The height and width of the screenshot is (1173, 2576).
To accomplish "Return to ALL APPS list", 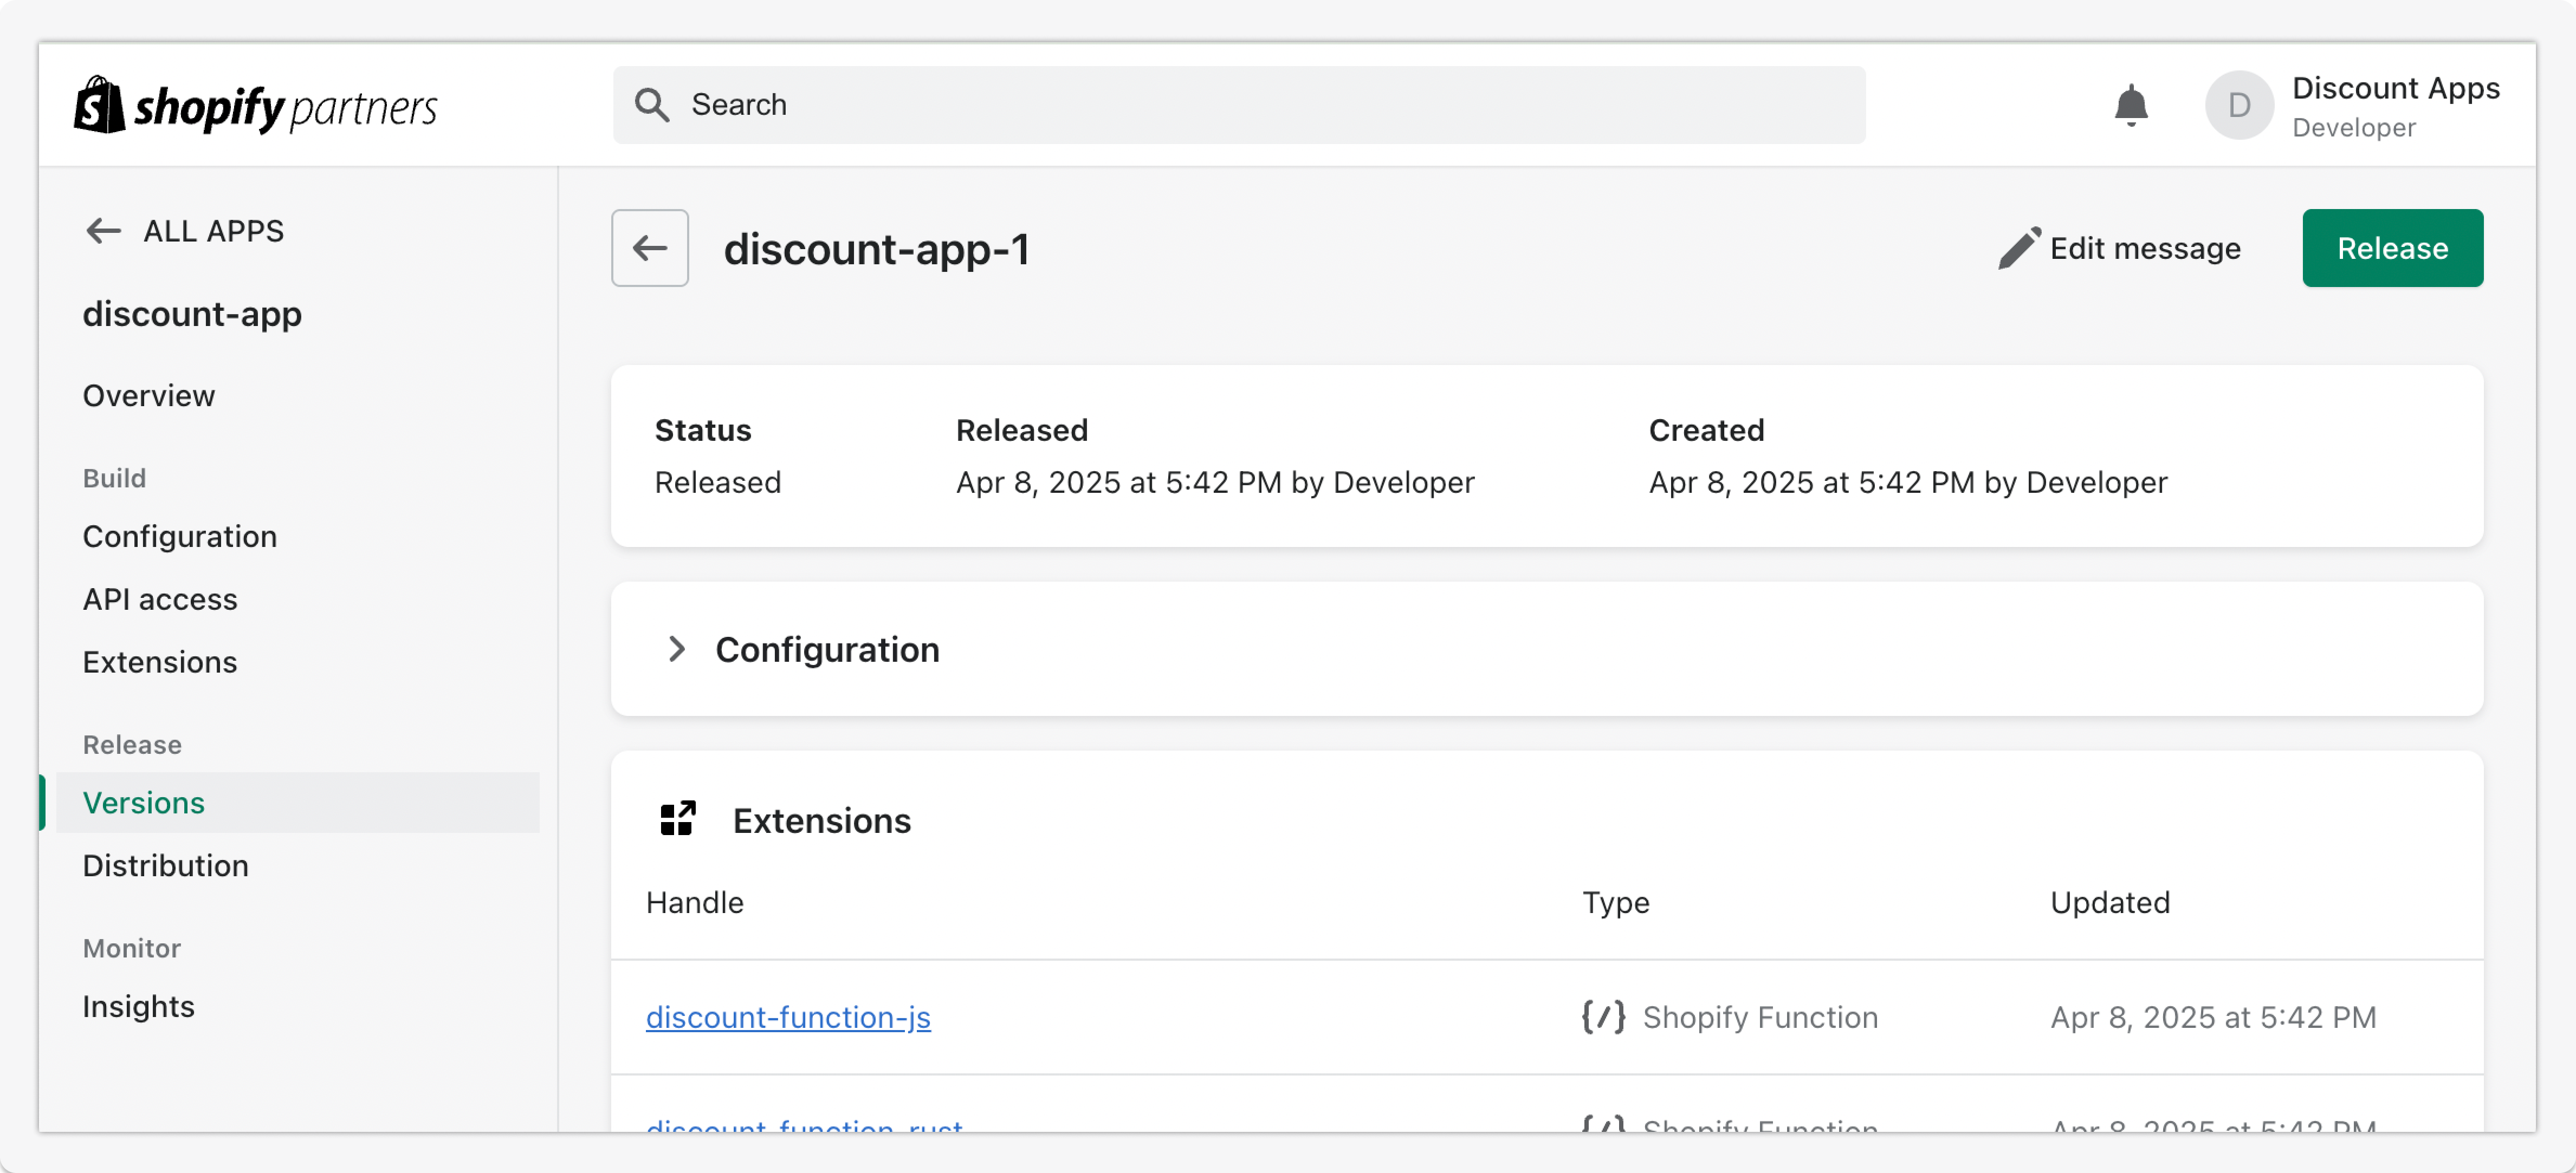I will 213,231.
